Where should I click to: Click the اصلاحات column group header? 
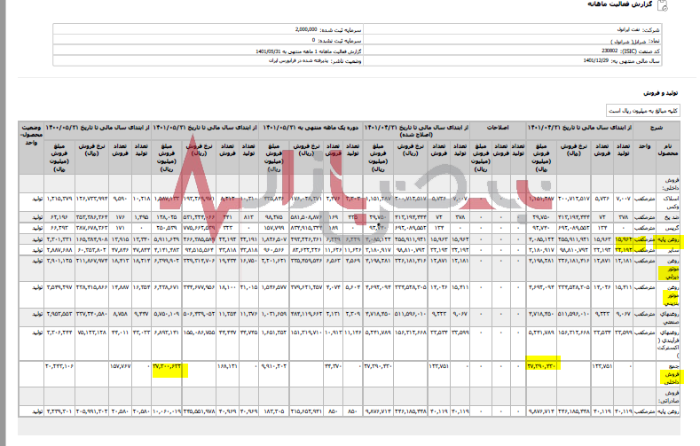(495, 128)
